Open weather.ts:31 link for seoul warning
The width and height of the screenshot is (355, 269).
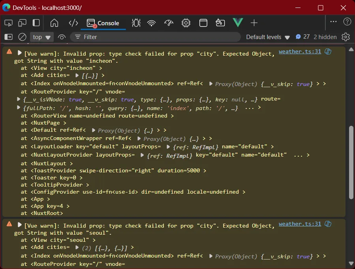300,224
